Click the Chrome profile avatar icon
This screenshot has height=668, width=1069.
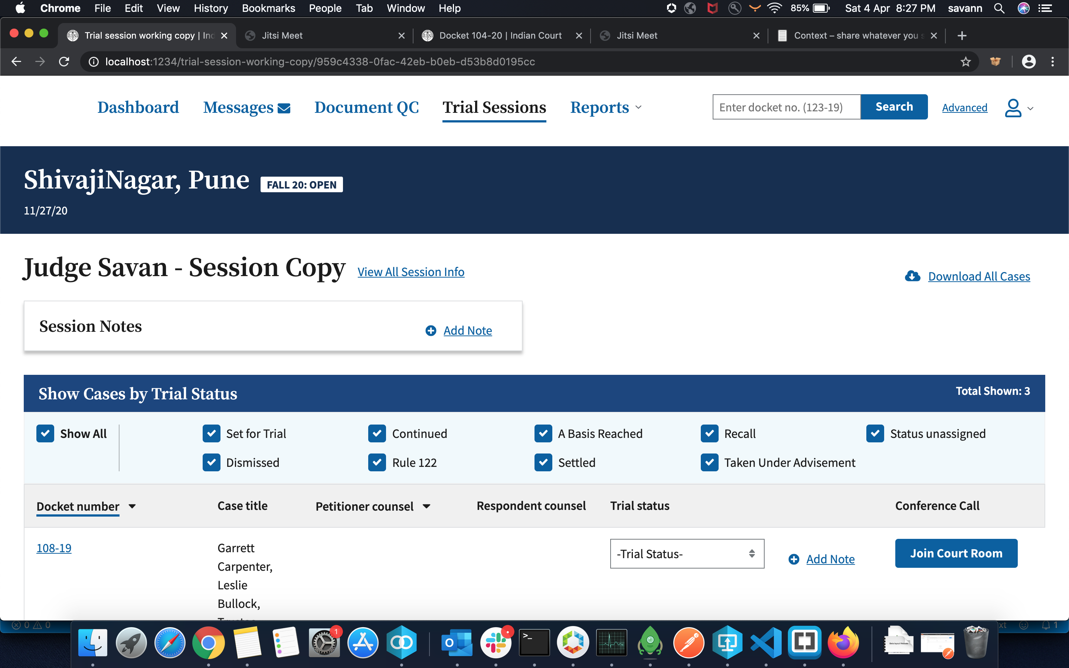point(1029,62)
